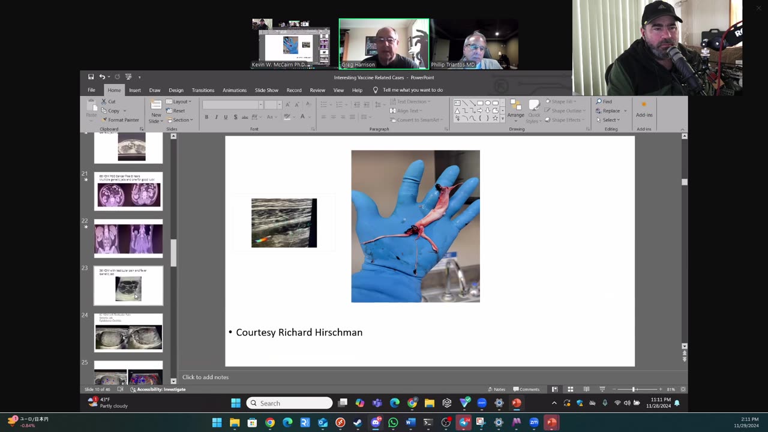Apply Bold formatting
768x432 pixels.
pos(206,117)
